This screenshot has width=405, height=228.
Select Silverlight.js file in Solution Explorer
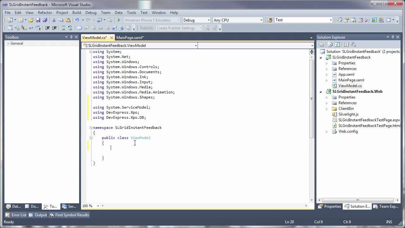[348, 114]
